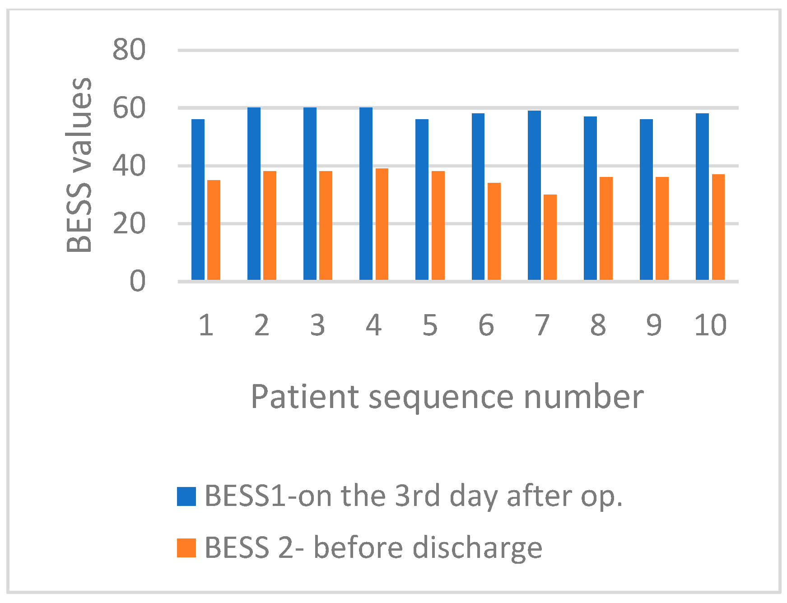Select the category label 5 on horizontal axis
This screenshot has height=603, width=787.
430,325
